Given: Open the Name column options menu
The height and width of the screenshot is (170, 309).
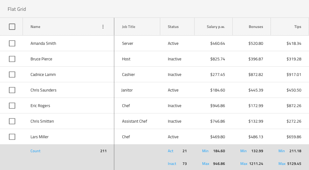Looking at the screenshot, I should pos(103,27).
